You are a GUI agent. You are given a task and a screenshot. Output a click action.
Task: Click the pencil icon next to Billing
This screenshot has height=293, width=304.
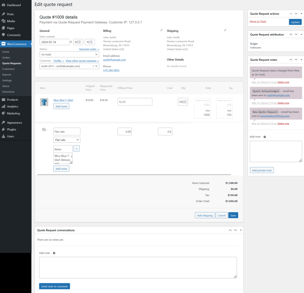pyautogui.click(x=161, y=30)
